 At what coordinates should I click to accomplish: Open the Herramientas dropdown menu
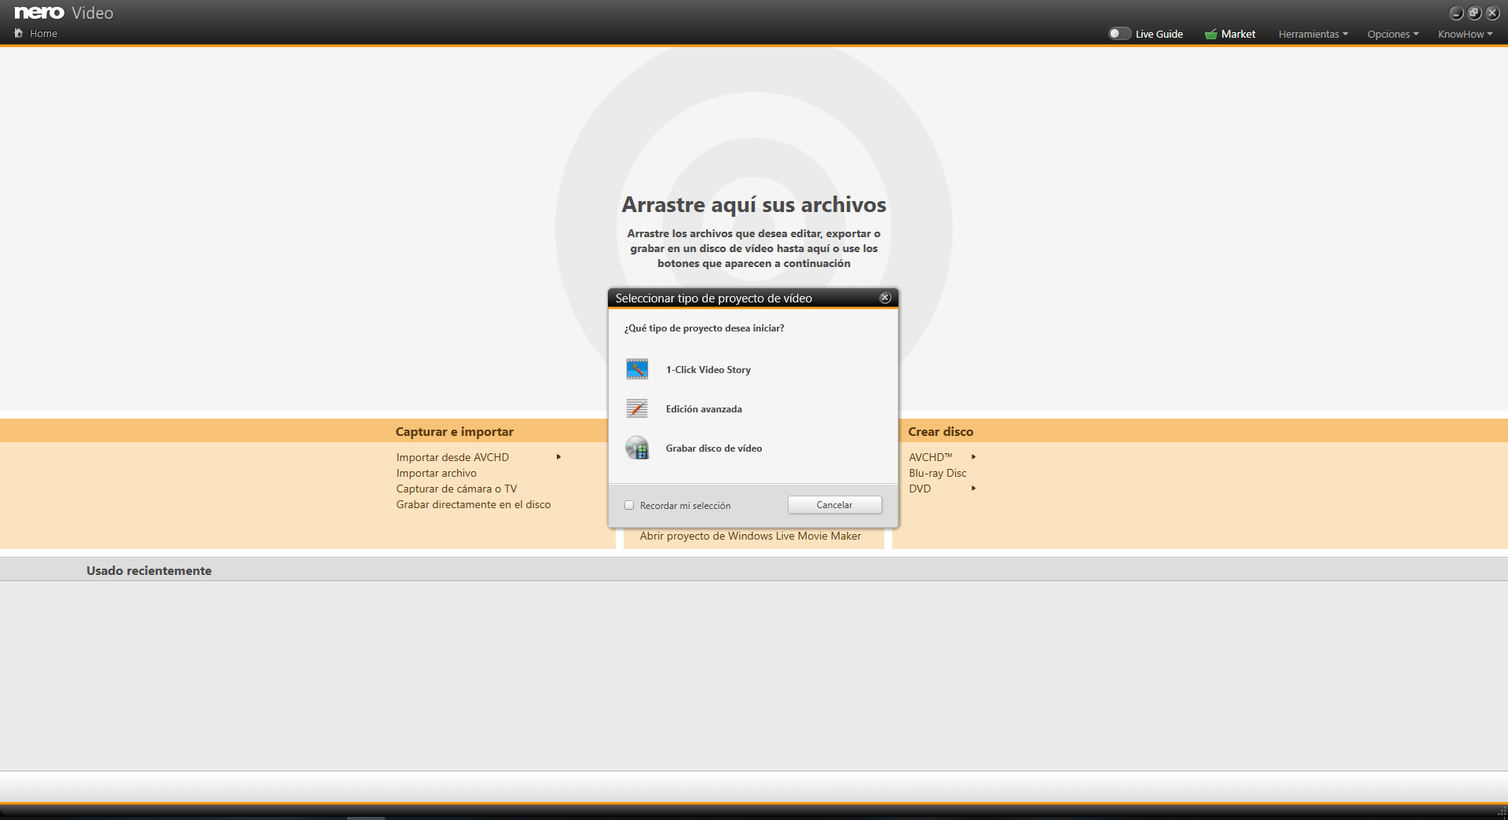(x=1313, y=34)
